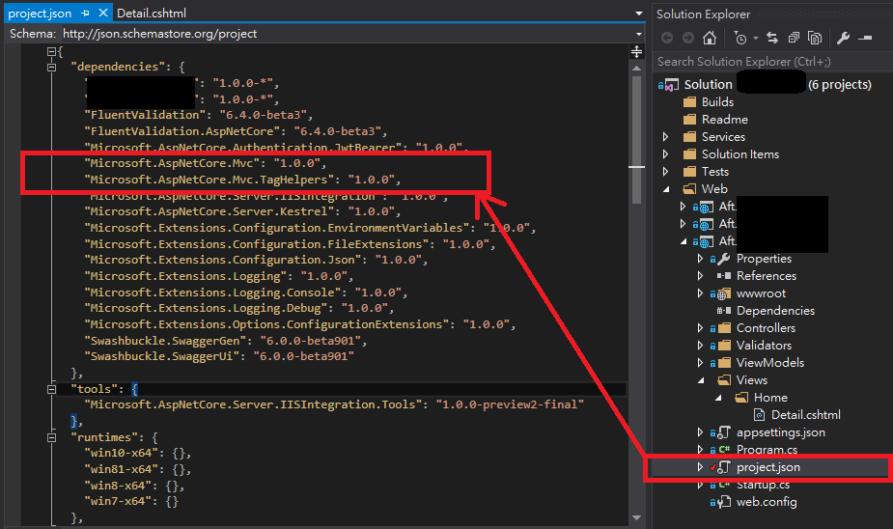Click the "FluentValidation" dependency line
This screenshot has height=529, width=893.
[198, 115]
